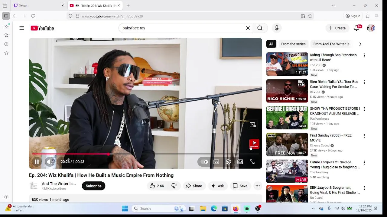Open options for Rico Richie video
This screenshot has width=387, height=217.
[364, 82]
